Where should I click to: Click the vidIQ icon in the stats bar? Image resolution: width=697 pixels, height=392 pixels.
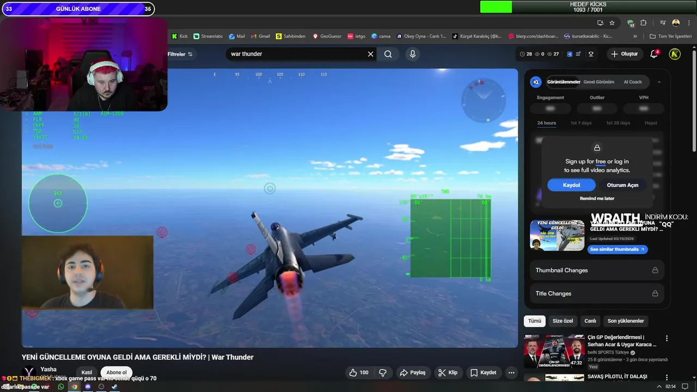(570, 54)
